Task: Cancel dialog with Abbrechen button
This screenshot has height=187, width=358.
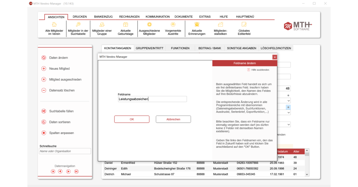Action: pyautogui.click(x=173, y=119)
